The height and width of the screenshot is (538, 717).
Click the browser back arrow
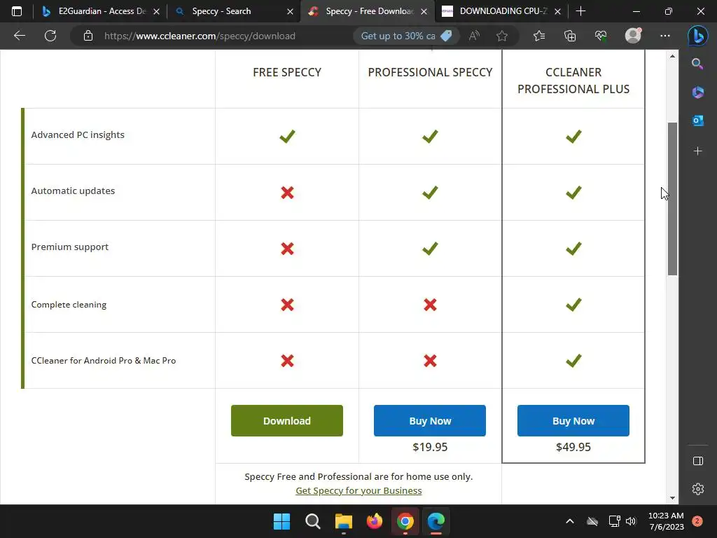(19, 36)
